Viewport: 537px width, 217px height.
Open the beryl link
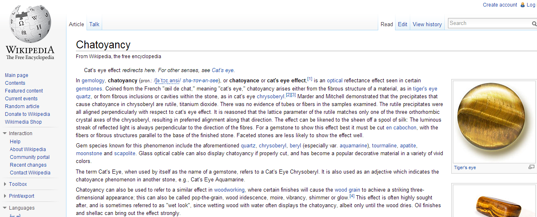pyautogui.click(x=295, y=146)
